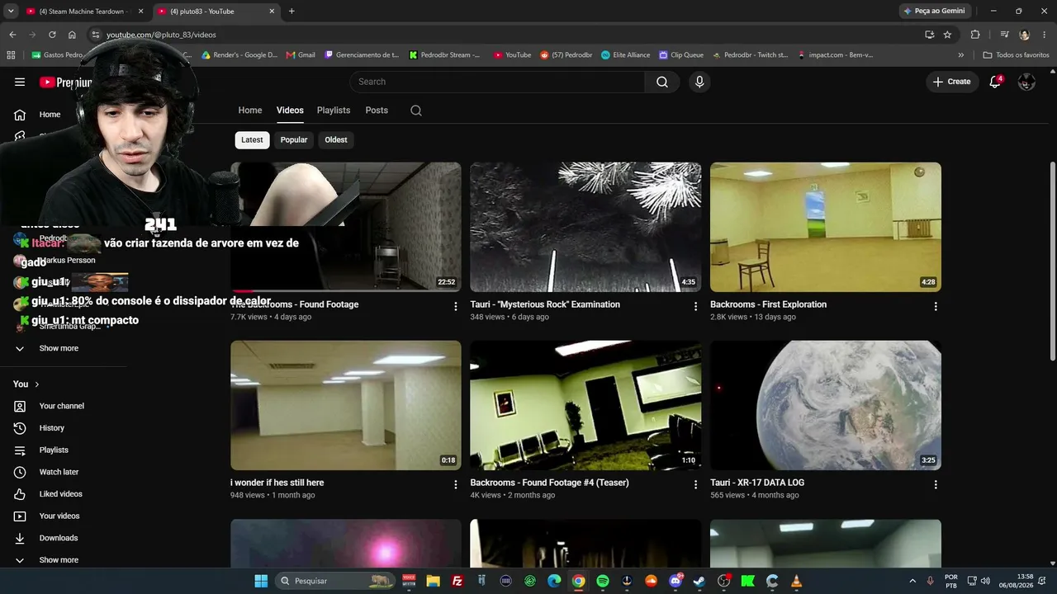Switch to the channel Home tab
The image size is (1057, 594).
tap(250, 111)
